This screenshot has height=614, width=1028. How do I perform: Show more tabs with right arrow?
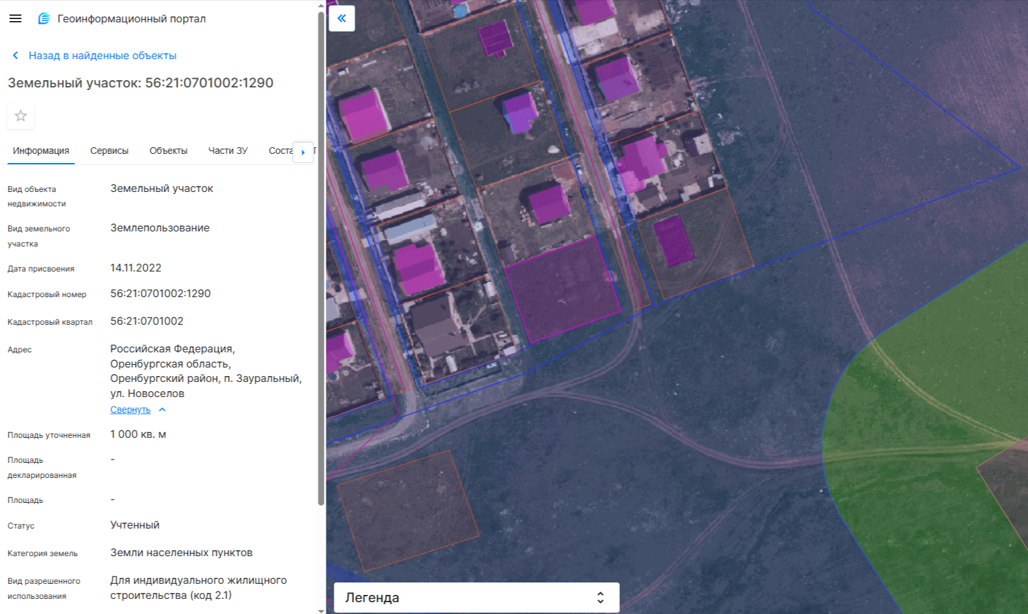coord(303,152)
